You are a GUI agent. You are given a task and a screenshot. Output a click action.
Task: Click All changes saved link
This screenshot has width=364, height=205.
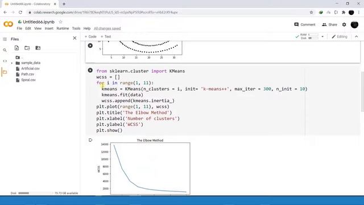[107, 28]
